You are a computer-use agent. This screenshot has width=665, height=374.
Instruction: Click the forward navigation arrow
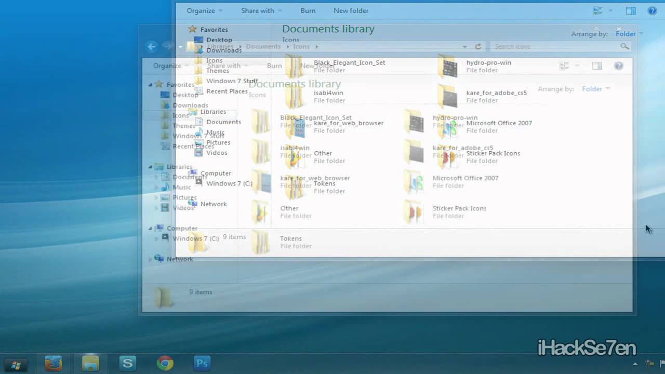coord(166,47)
